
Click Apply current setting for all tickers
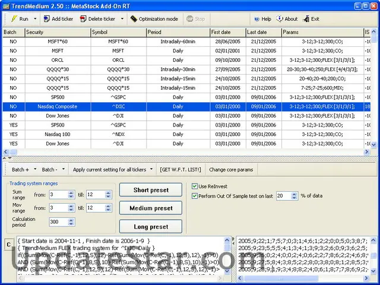pos(109,170)
